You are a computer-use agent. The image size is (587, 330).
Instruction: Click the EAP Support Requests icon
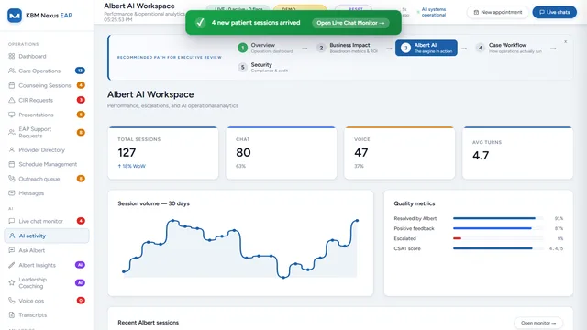coord(12,132)
